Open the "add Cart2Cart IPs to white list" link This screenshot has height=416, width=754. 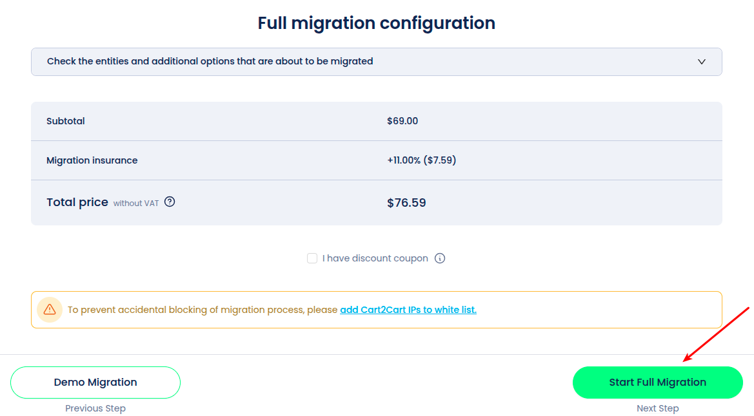click(408, 310)
